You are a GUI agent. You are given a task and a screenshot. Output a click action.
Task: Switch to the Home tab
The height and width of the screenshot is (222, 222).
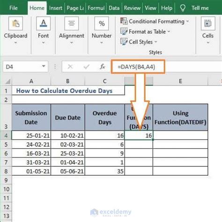click(x=37, y=8)
